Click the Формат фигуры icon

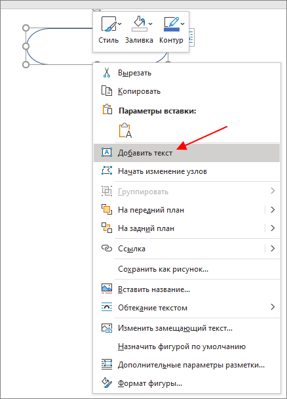pos(107,383)
